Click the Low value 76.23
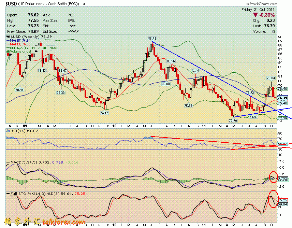This screenshot has height=228, width=292. [33, 26]
